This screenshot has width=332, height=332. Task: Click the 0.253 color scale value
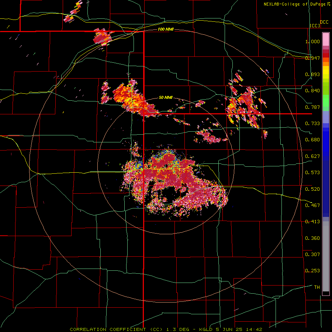coord(312,271)
